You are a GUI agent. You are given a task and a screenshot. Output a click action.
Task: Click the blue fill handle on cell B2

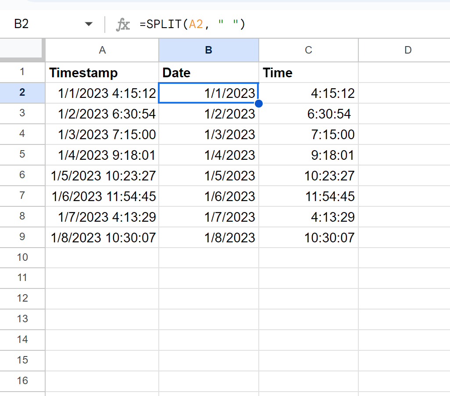(x=259, y=103)
